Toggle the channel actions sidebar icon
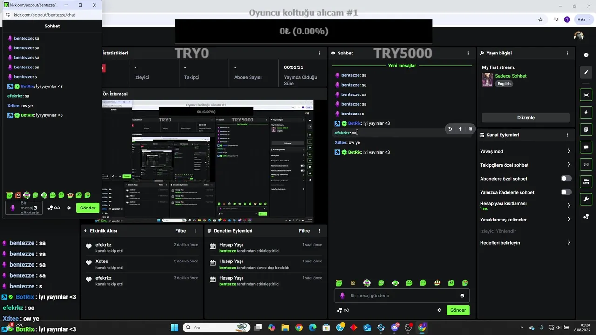Screen dimensions: 596x335 (586, 181)
